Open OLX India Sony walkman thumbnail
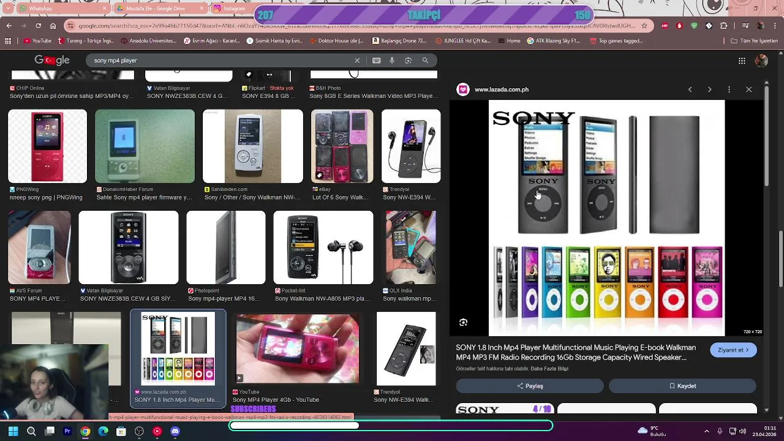The height and width of the screenshot is (441, 784). tap(410, 247)
